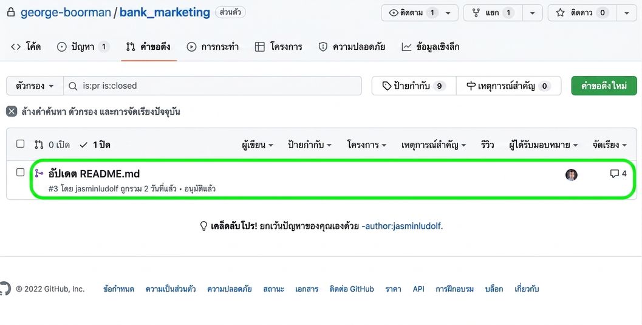Show the 0 เปิด open pull requests
Screen dimensions: 642x325
52,145
